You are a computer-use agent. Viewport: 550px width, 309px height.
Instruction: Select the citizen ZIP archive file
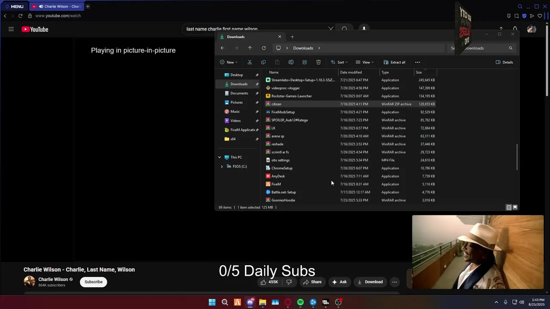[351, 104]
